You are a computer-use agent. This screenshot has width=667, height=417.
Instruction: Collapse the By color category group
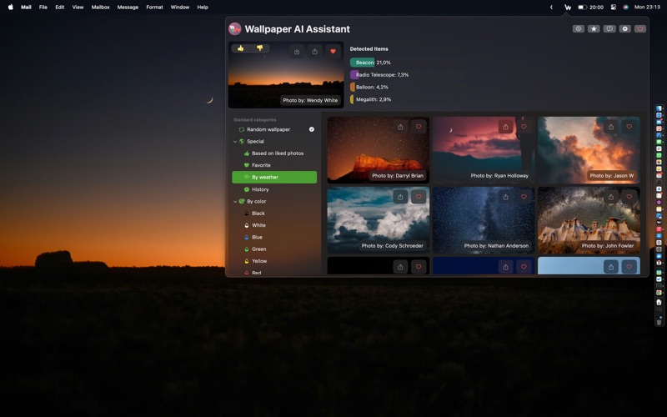(235, 202)
